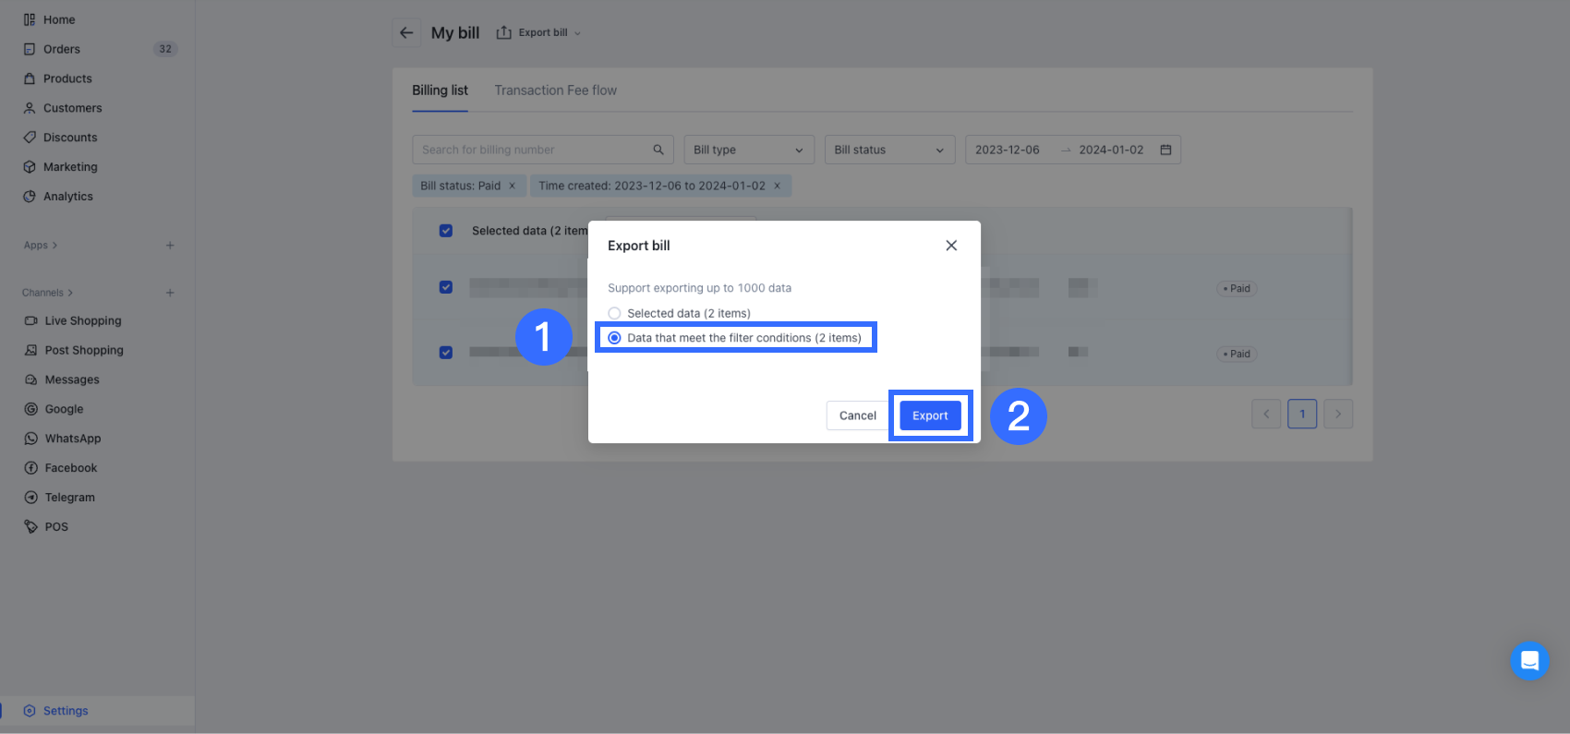This screenshot has height=734, width=1570.
Task: Remove the 'Time created' filter chip
Action: (777, 186)
